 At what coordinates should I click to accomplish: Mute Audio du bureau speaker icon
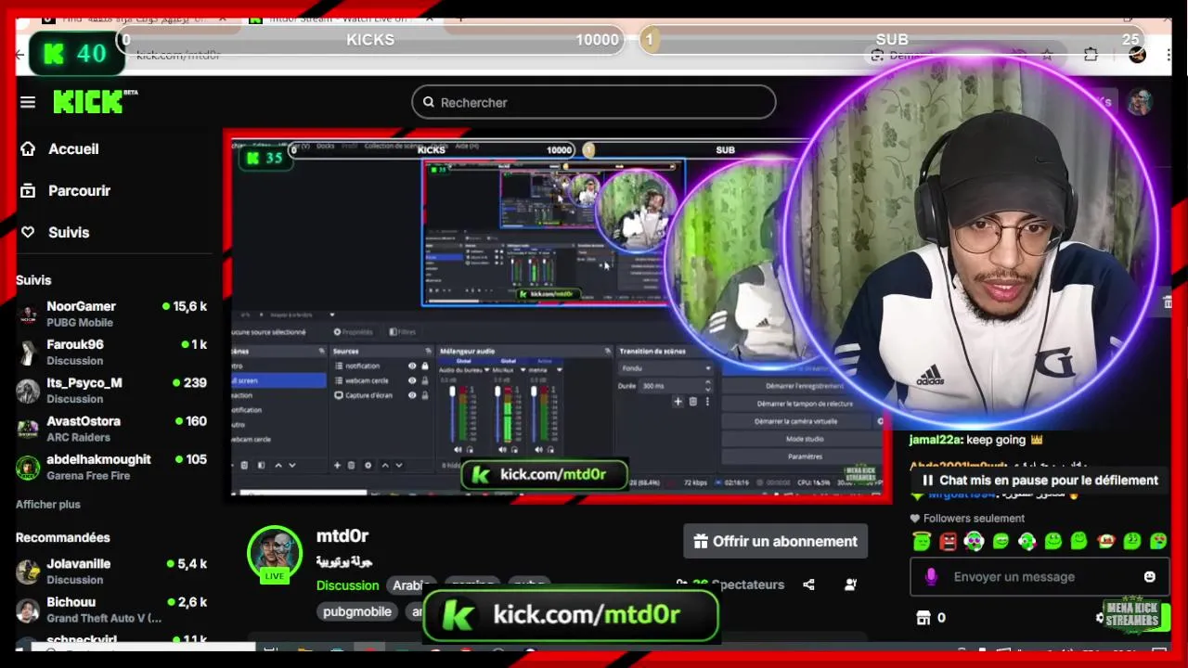[x=458, y=449]
